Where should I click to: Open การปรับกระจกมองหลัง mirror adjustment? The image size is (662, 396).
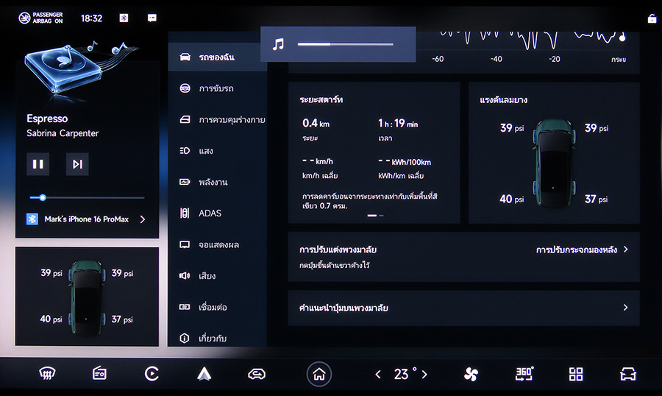click(581, 250)
